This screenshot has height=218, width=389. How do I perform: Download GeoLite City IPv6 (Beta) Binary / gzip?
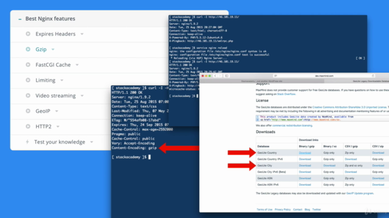(x=305, y=172)
